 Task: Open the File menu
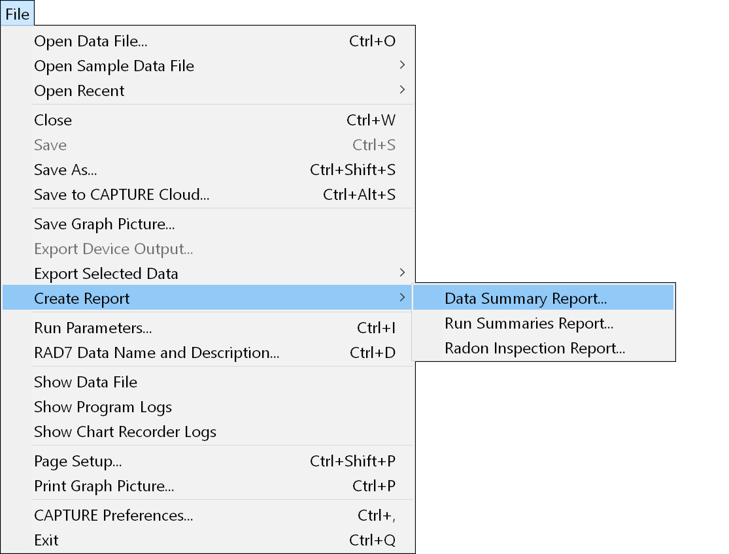pos(18,14)
